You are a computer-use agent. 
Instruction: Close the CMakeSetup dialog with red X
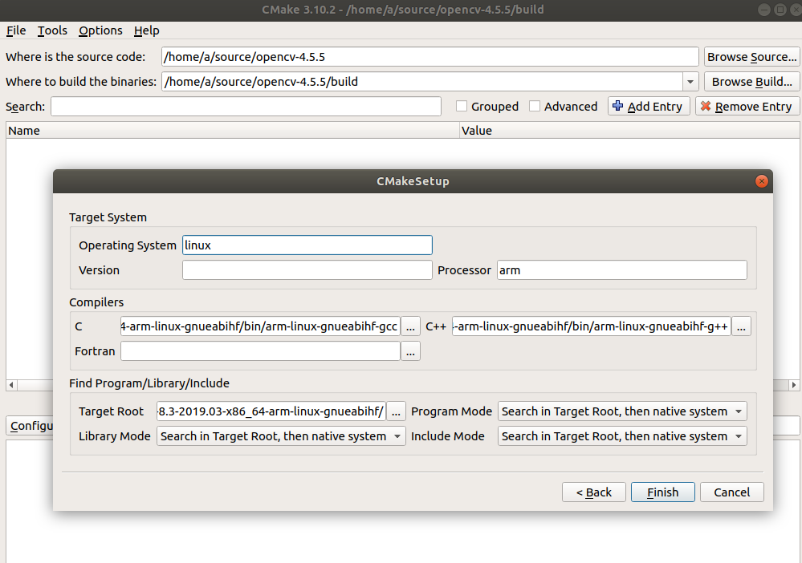[761, 181]
